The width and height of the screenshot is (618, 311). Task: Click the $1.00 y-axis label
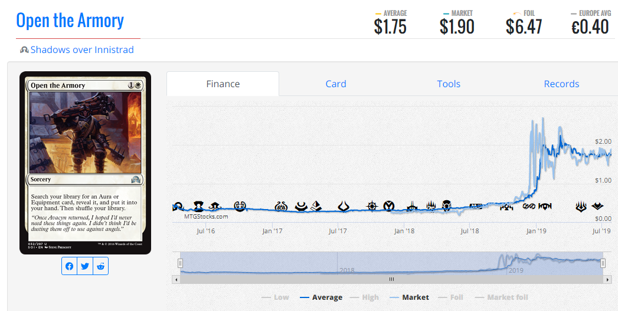[603, 180]
